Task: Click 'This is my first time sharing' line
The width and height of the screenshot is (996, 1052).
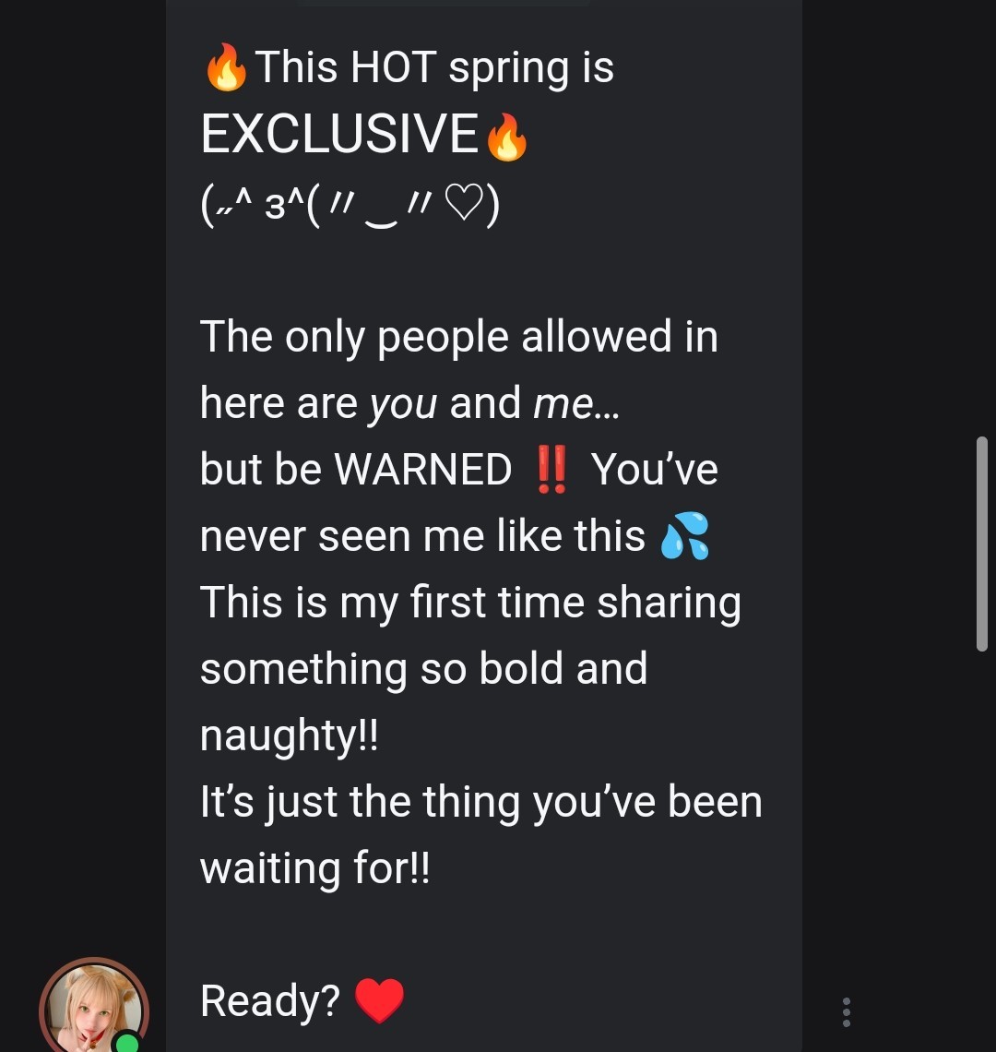Action: coord(470,603)
